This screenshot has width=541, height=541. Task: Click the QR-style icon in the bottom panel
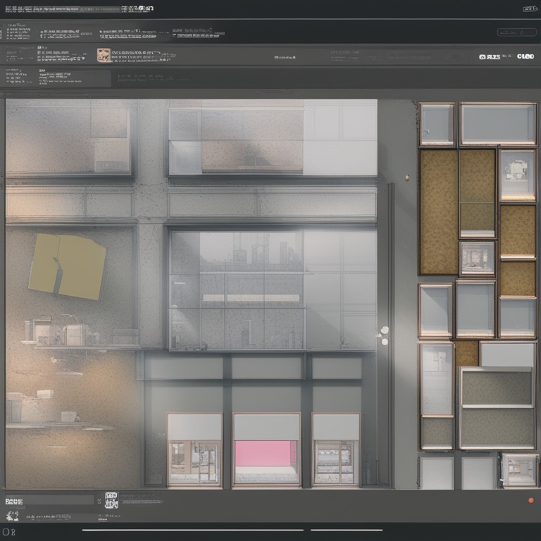111,500
